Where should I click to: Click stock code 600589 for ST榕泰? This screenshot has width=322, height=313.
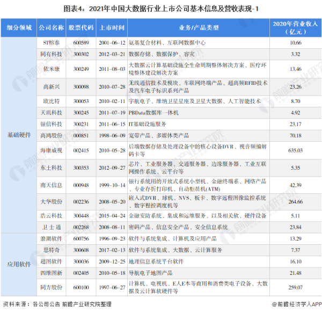click(82, 41)
